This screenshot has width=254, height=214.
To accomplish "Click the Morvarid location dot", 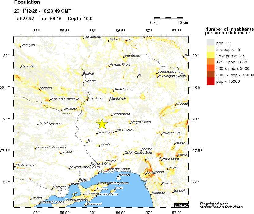I will (x=21, y=67).
